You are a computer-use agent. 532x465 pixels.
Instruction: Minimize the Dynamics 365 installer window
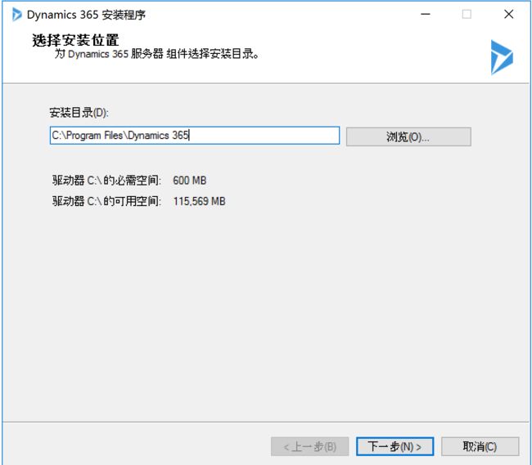coord(426,14)
